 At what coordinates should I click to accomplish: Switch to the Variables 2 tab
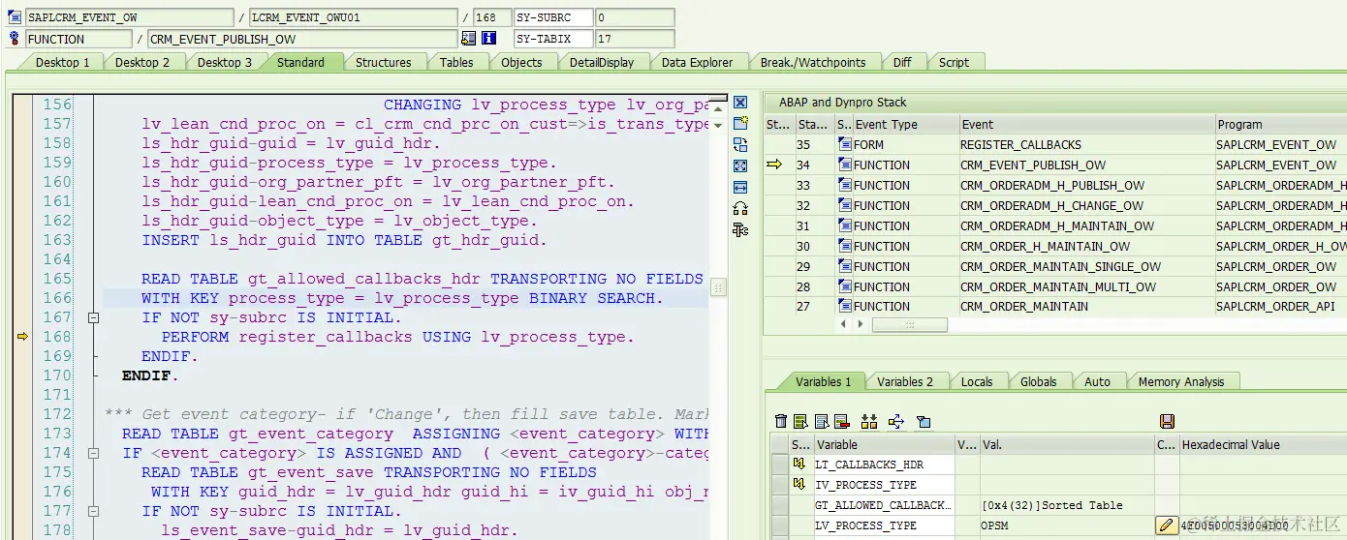[x=905, y=381]
